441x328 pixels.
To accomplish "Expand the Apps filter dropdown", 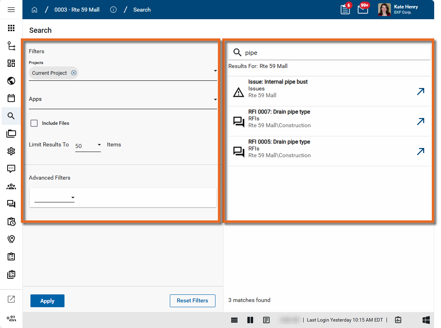I will tap(215, 100).
